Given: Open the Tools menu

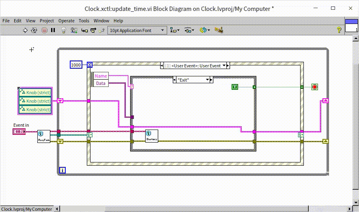Looking at the screenshot, I should [84, 21].
